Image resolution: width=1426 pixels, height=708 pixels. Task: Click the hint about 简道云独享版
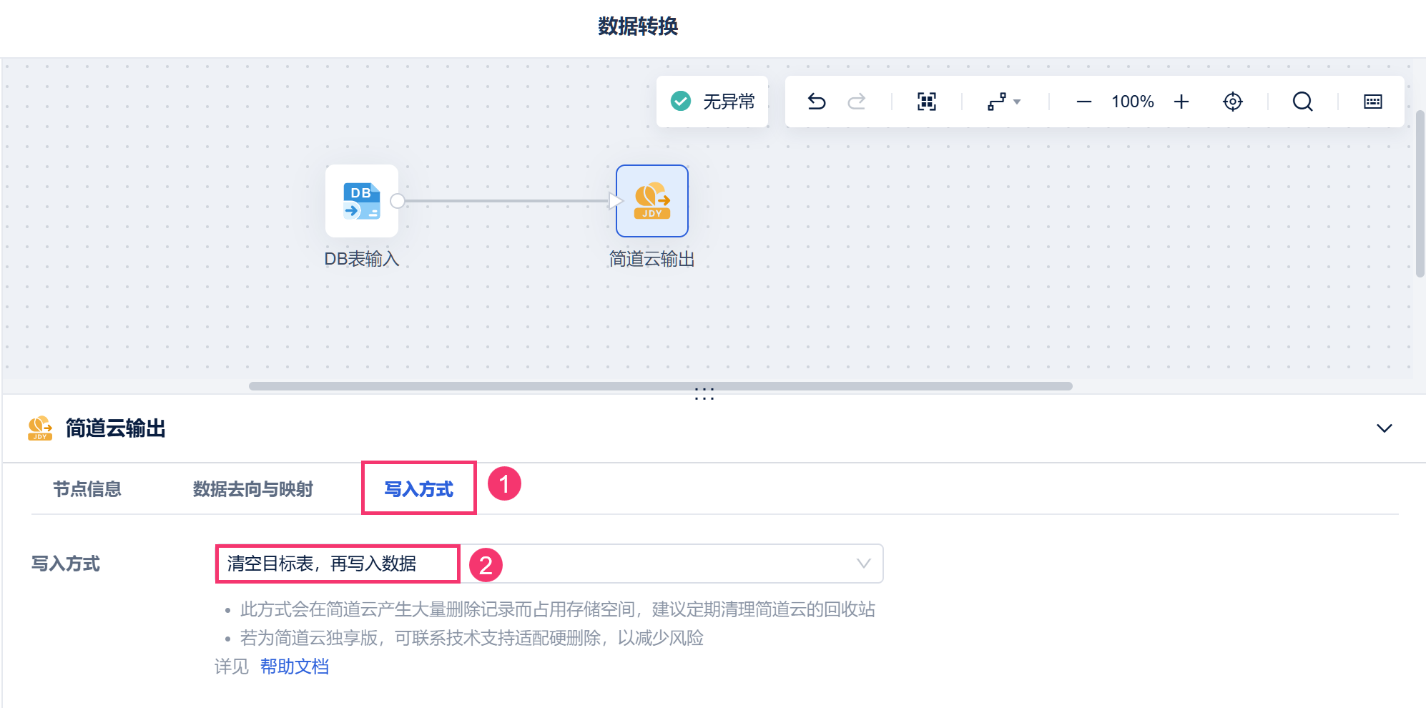coord(472,638)
